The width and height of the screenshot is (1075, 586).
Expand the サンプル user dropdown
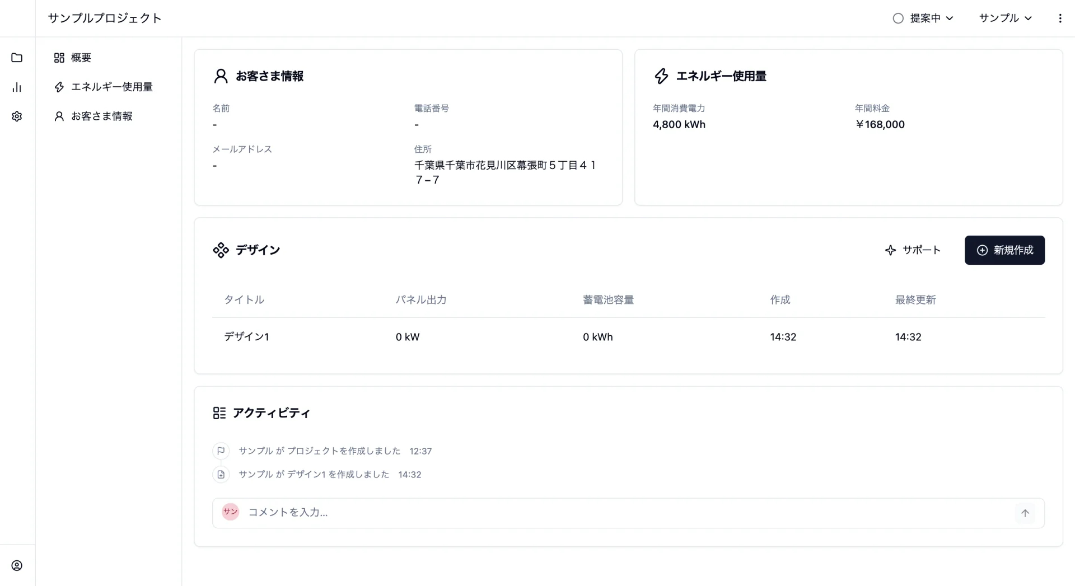pyautogui.click(x=1005, y=18)
